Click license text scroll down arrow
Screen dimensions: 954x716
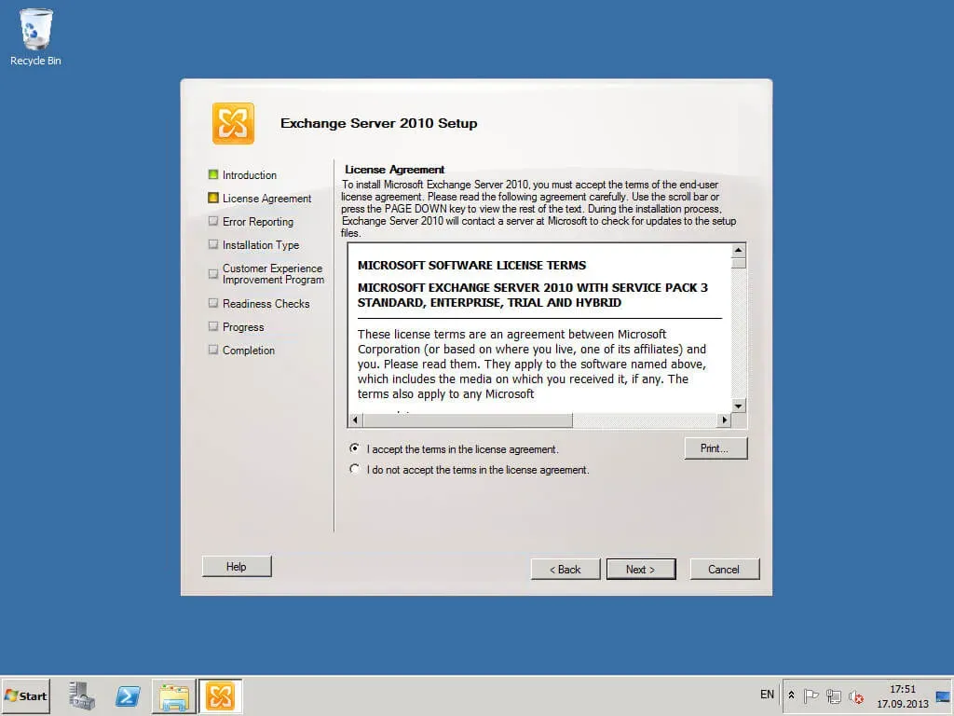(x=738, y=406)
